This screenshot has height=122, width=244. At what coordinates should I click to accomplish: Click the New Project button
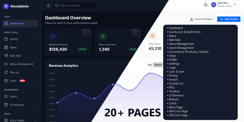click(x=228, y=19)
